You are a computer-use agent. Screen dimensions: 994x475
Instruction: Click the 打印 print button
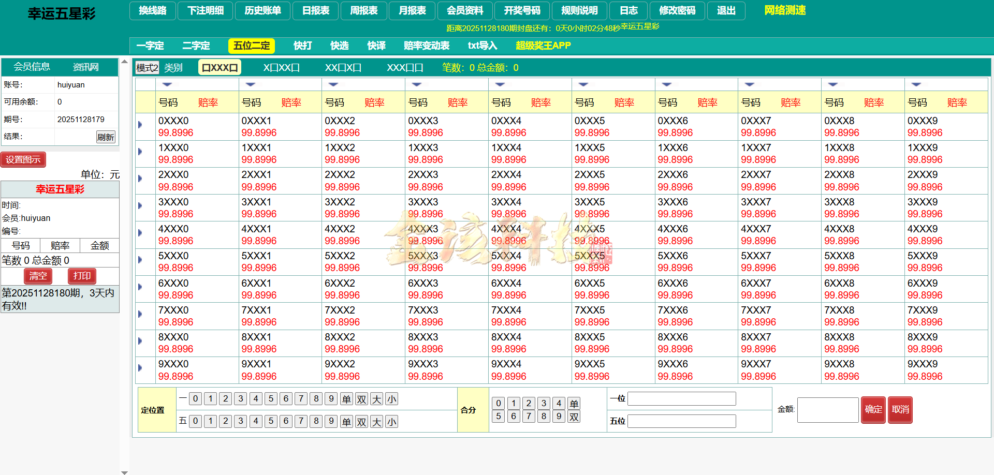pos(81,276)
